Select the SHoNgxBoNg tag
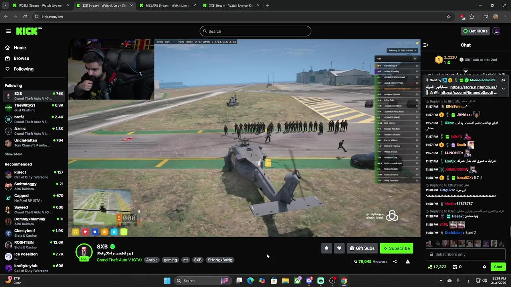Image resolution: width=511 pixels, height=287 pixels. 220,260
